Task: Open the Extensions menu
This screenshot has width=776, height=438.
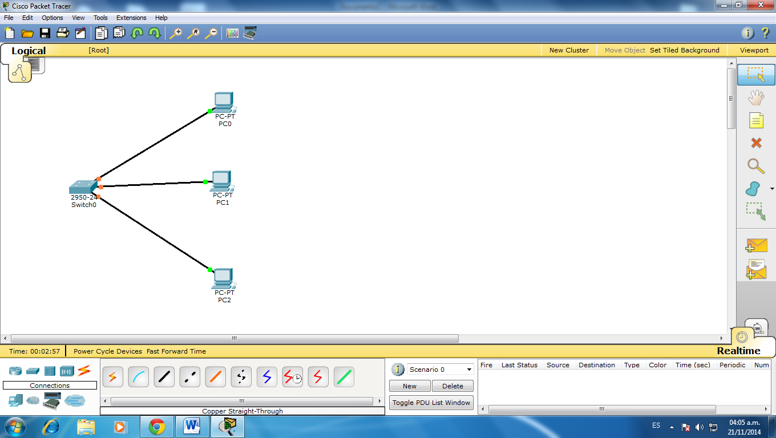Action: 131,18
